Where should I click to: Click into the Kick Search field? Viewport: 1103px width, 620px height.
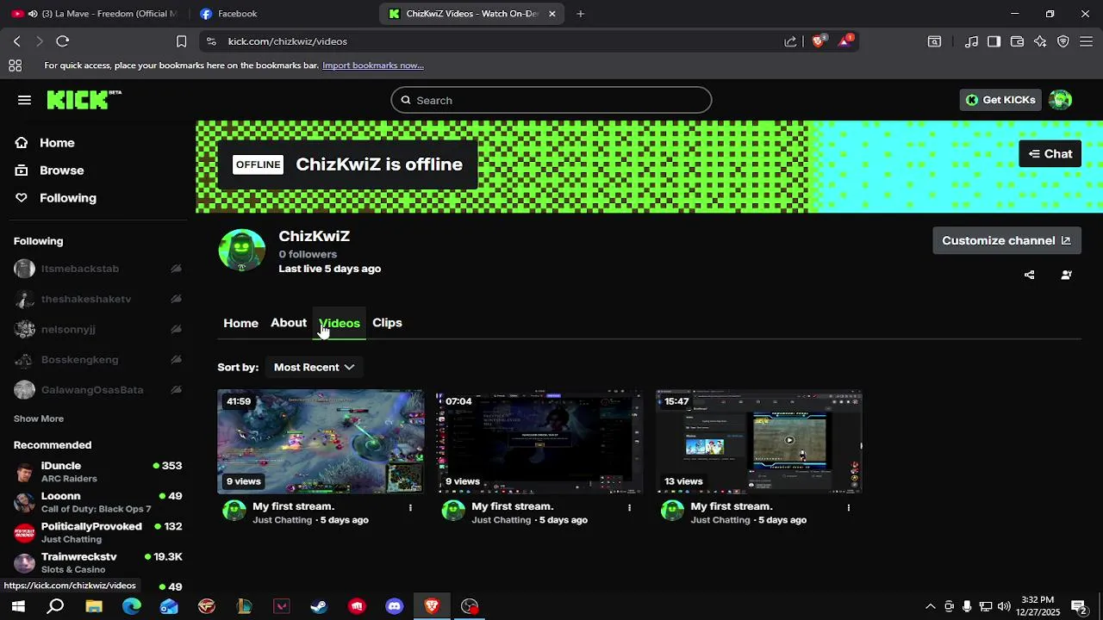tap(551, 100)
